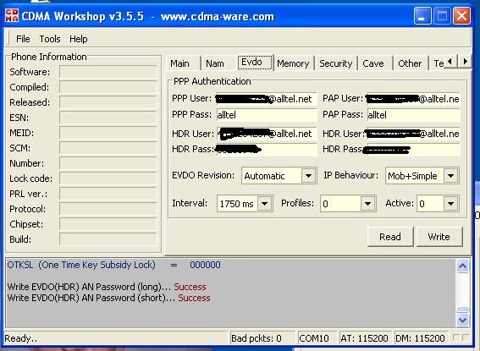The width and height of the screenshot is (480, 351).
Task: Click the Chipset field
Action: point(108,224)
